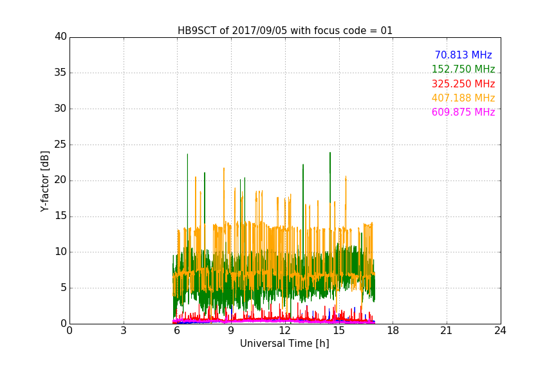Click the y-axis tick label 20
The image size is (556, 370).
click(60, 181)
